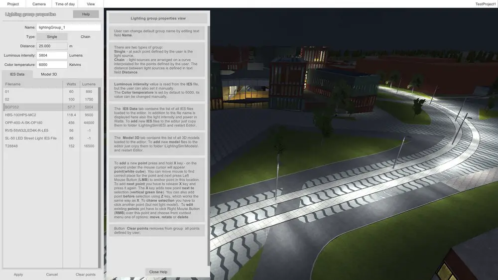Select the Single group type

coord(52,36)
